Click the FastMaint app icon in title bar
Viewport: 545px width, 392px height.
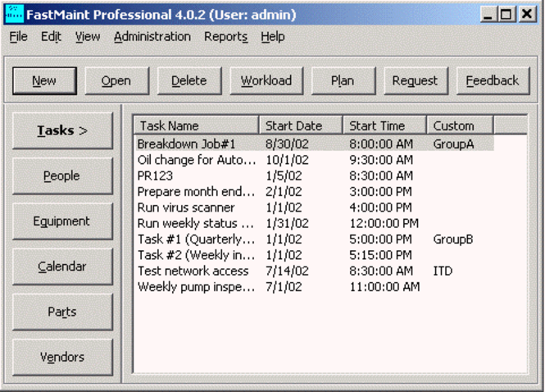(15, 14)
